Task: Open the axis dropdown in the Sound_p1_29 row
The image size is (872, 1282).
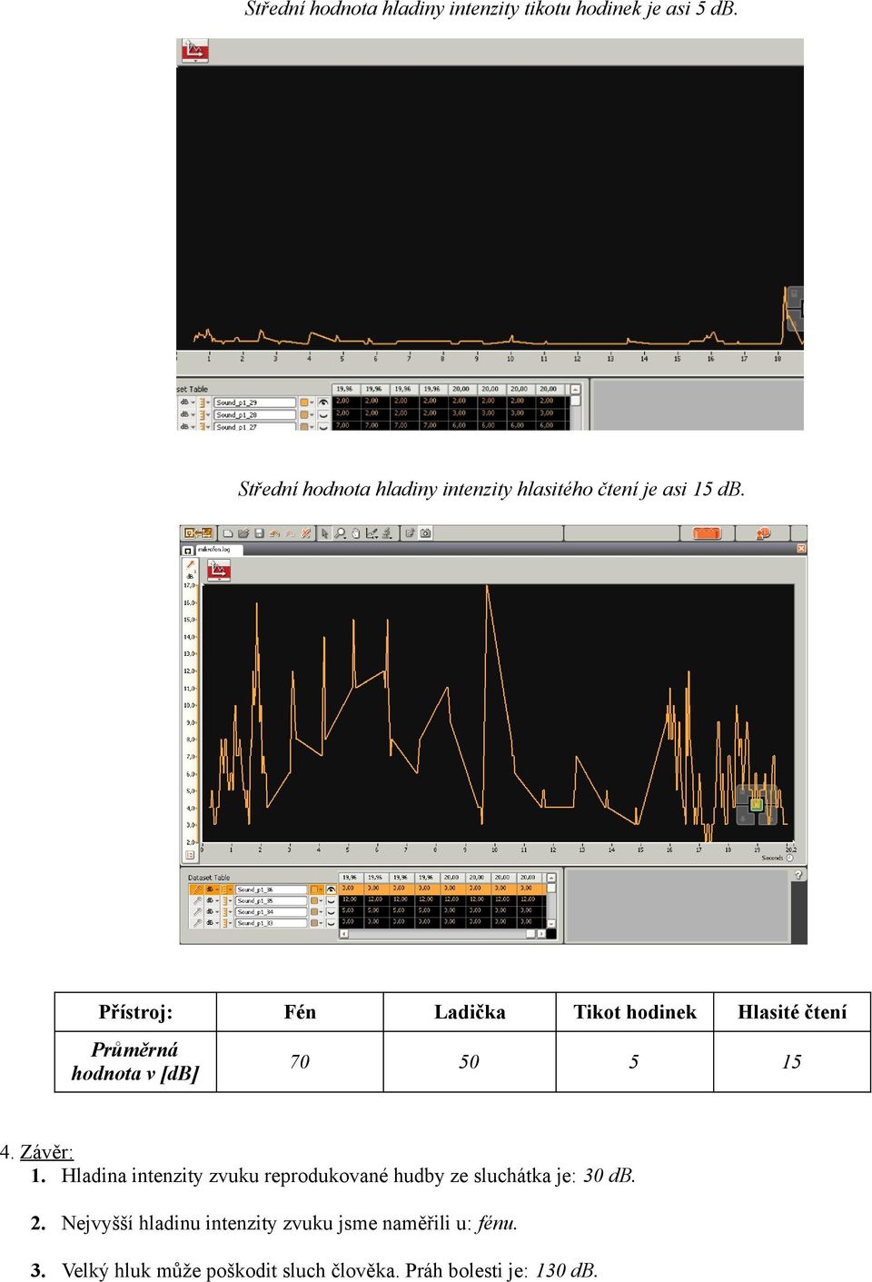Action: point(205,402)
